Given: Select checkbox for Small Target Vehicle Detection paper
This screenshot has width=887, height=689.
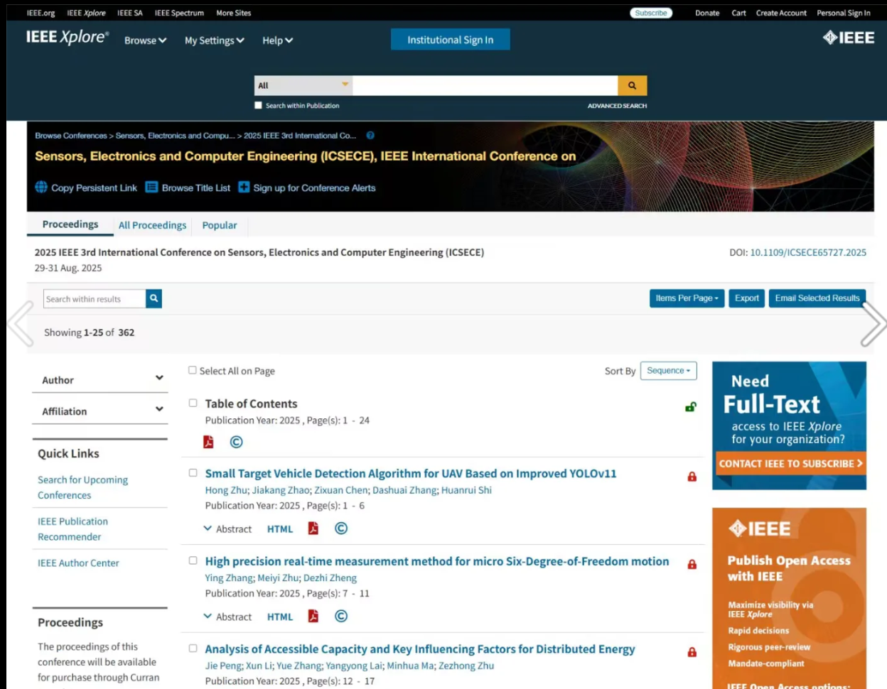Looking at the screenshot, I should click(x=193, y=473).
